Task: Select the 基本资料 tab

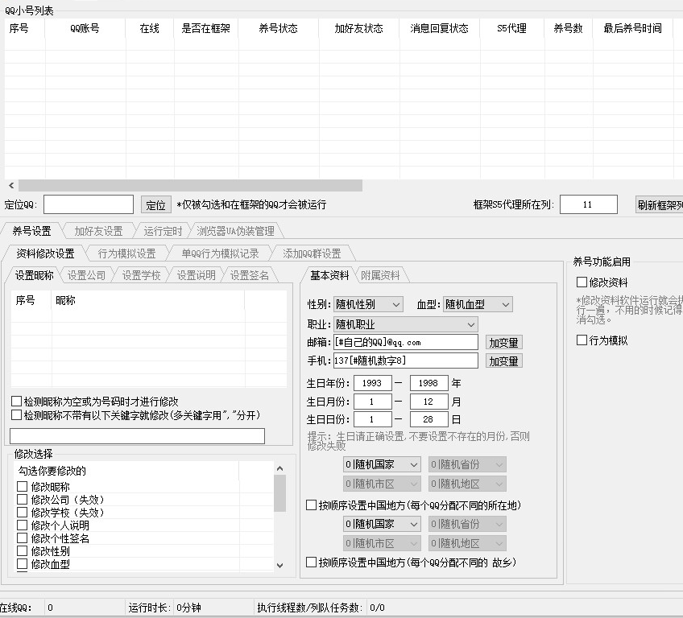Action: coord(329,275)
